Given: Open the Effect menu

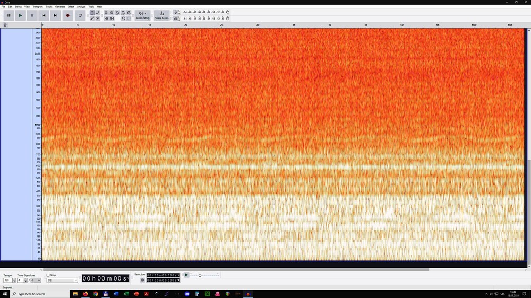Looking at the screenshot, I should coord(71,7).
